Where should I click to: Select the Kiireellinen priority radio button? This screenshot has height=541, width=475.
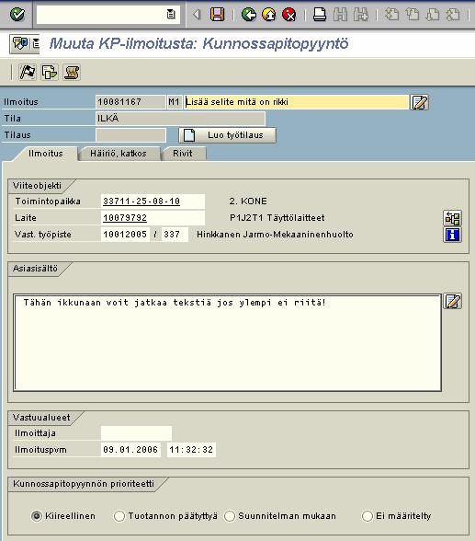[x=36, y=516]
